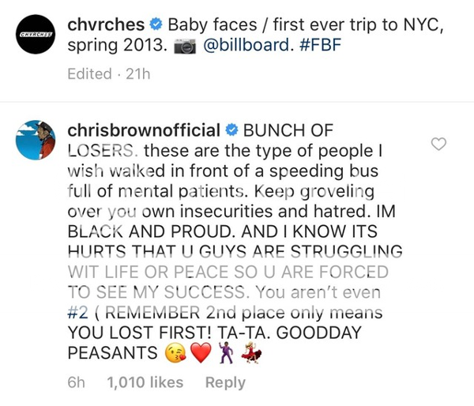This screenshot has width=474, height=406.
Task: Reply to the chrisbrownofficial comment
Action: tap(225, 382)
